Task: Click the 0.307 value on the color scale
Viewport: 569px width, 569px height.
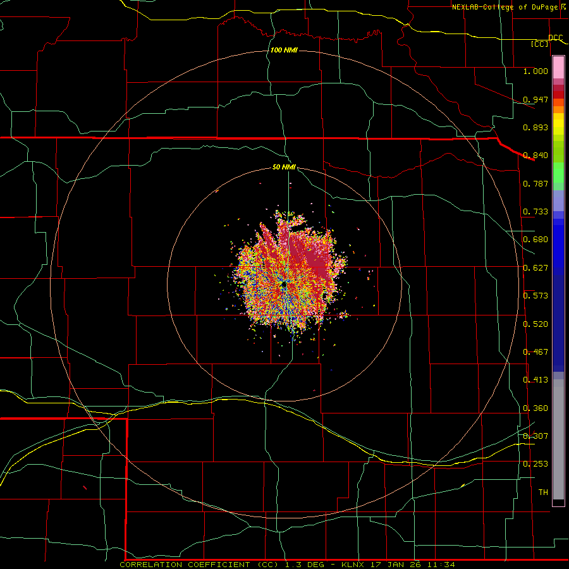Action: pyautogui.click(x=535, y=436)
